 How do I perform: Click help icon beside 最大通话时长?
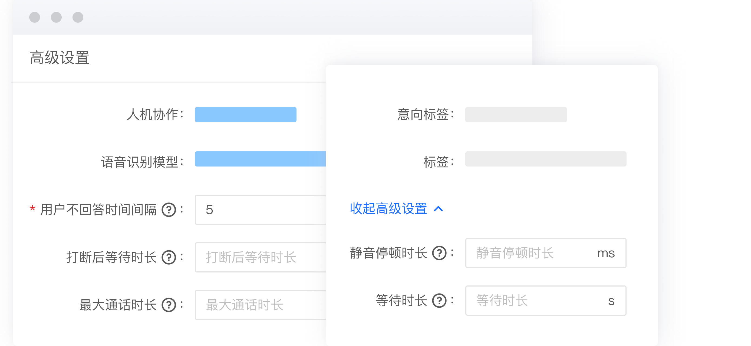[x=169, y=305]
